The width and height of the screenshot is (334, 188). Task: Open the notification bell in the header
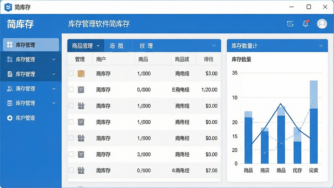coord(306,23)
